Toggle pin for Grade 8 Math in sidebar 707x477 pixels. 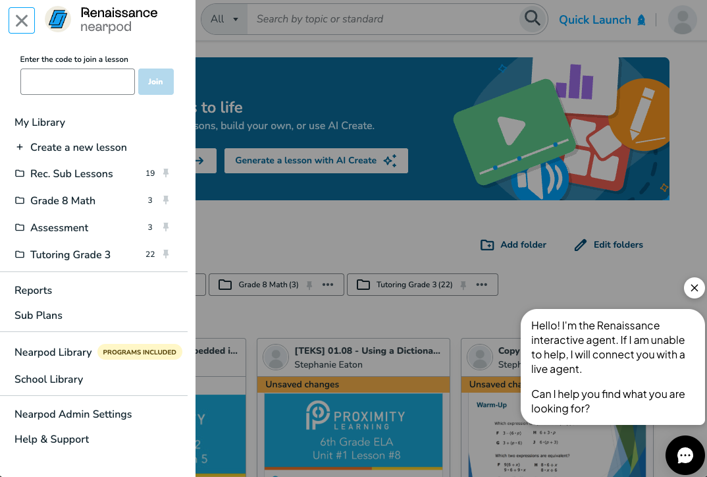(166, 200)
